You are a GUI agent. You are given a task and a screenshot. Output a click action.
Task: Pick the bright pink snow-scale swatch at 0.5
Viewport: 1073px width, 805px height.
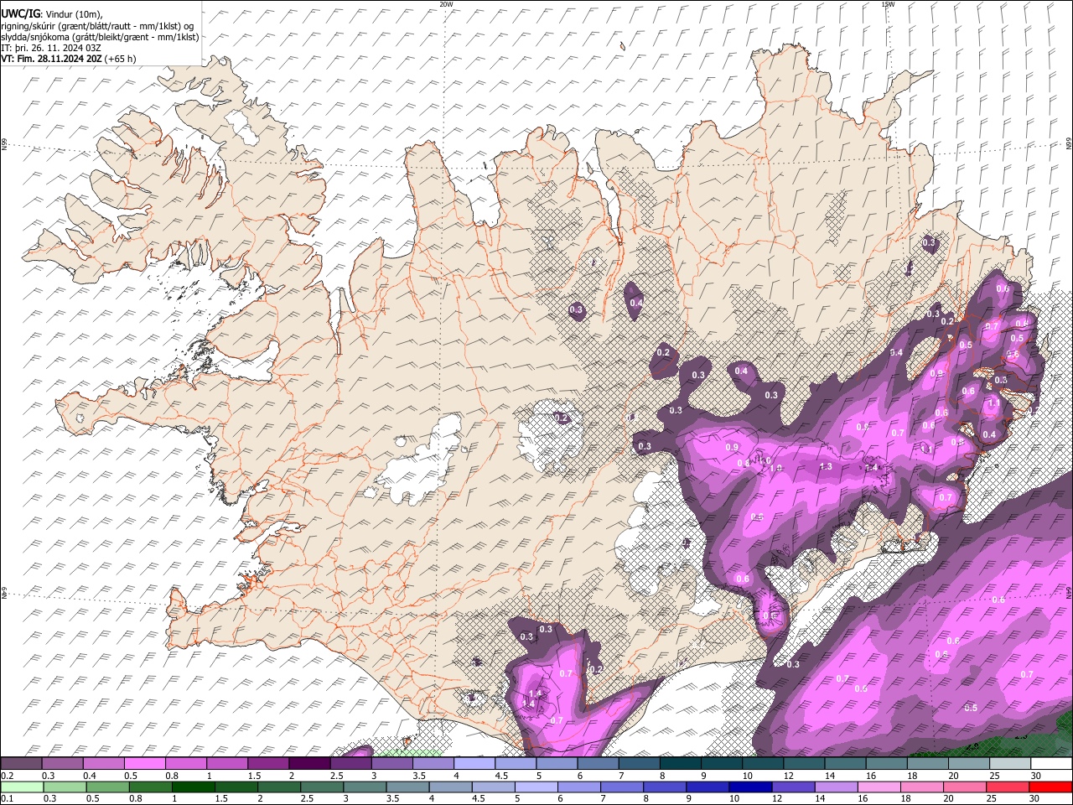pos(144,763)
